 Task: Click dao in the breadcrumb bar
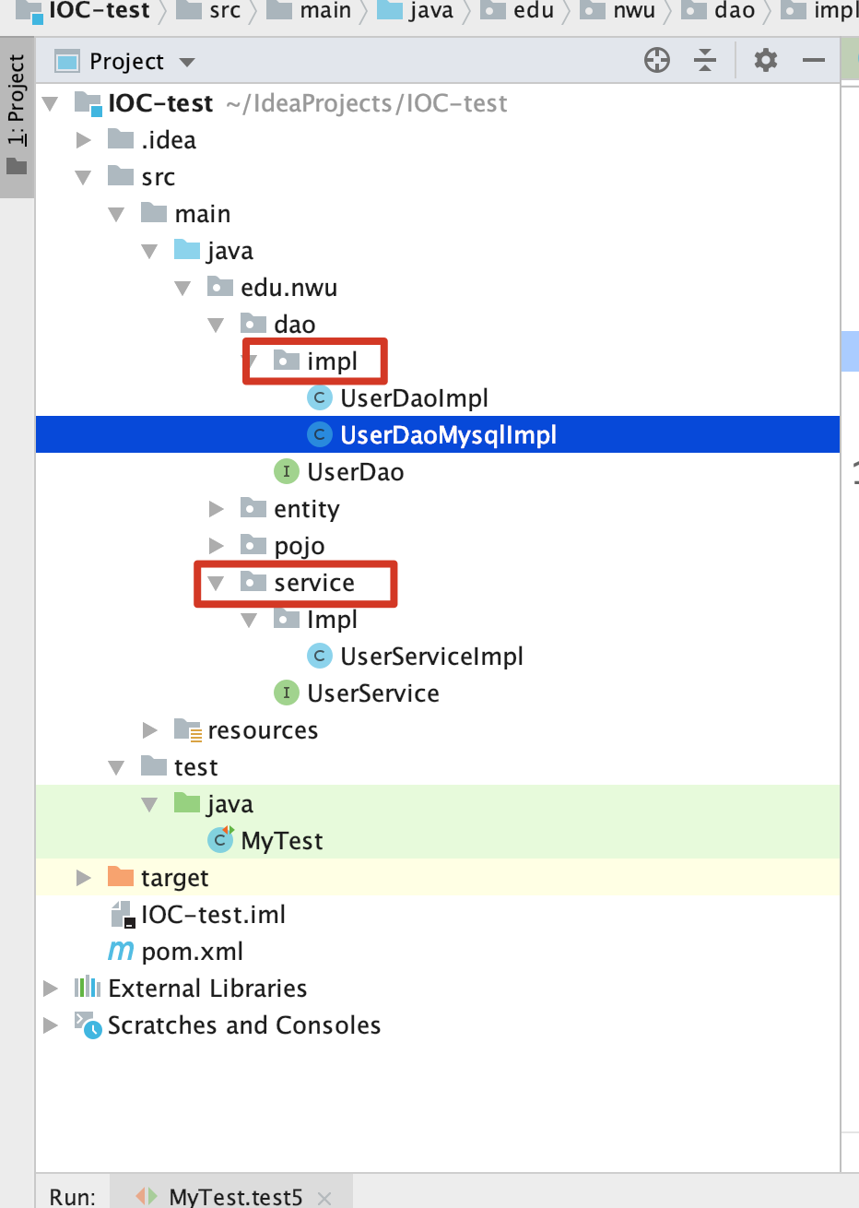point(735,11)
